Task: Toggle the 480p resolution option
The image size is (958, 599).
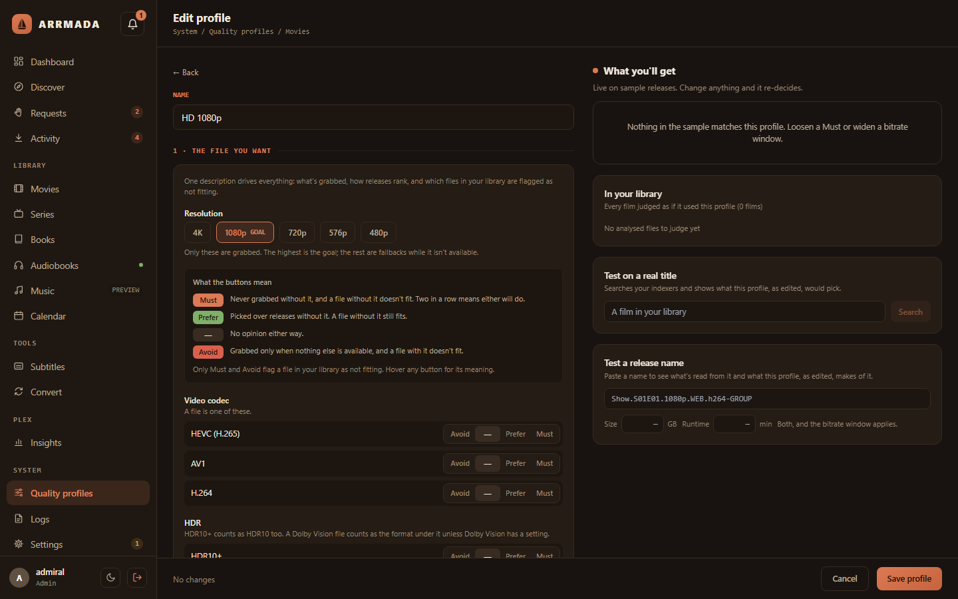Action: 379,232
